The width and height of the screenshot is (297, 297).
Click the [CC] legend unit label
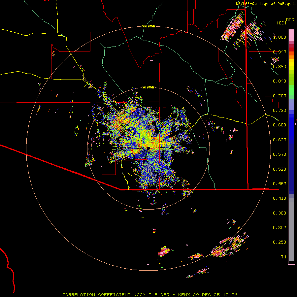click(x=281, y=23)
